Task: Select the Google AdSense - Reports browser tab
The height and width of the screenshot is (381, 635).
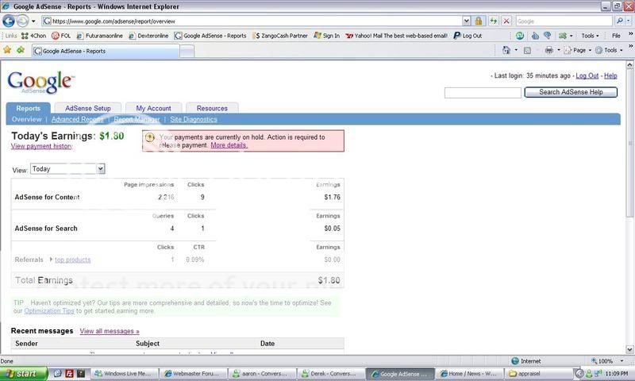Action: [106, 51]
